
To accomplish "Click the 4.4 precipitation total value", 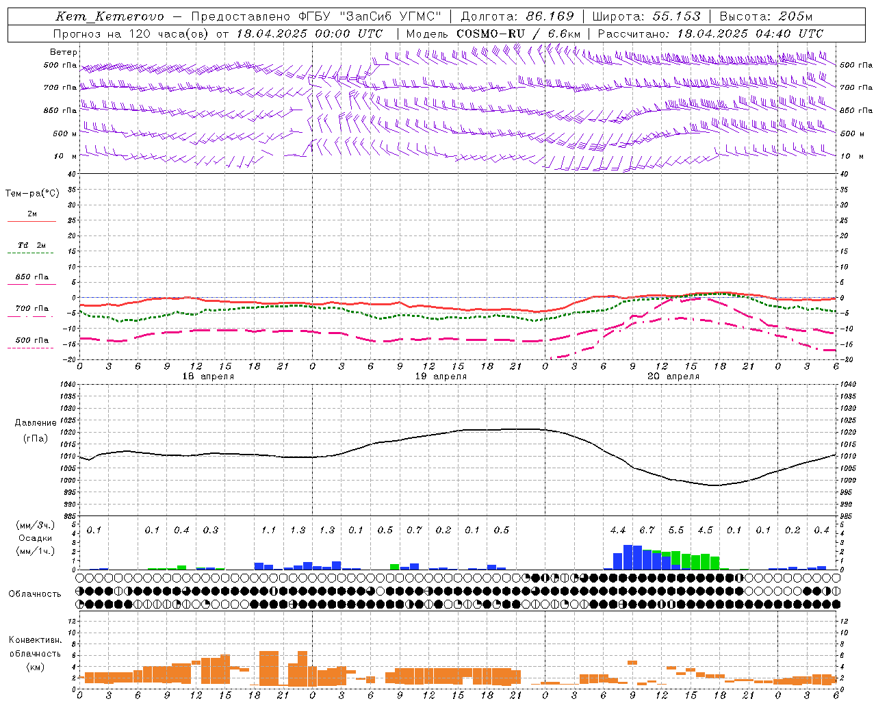I will pyautogui.click(x=618, y=531).
